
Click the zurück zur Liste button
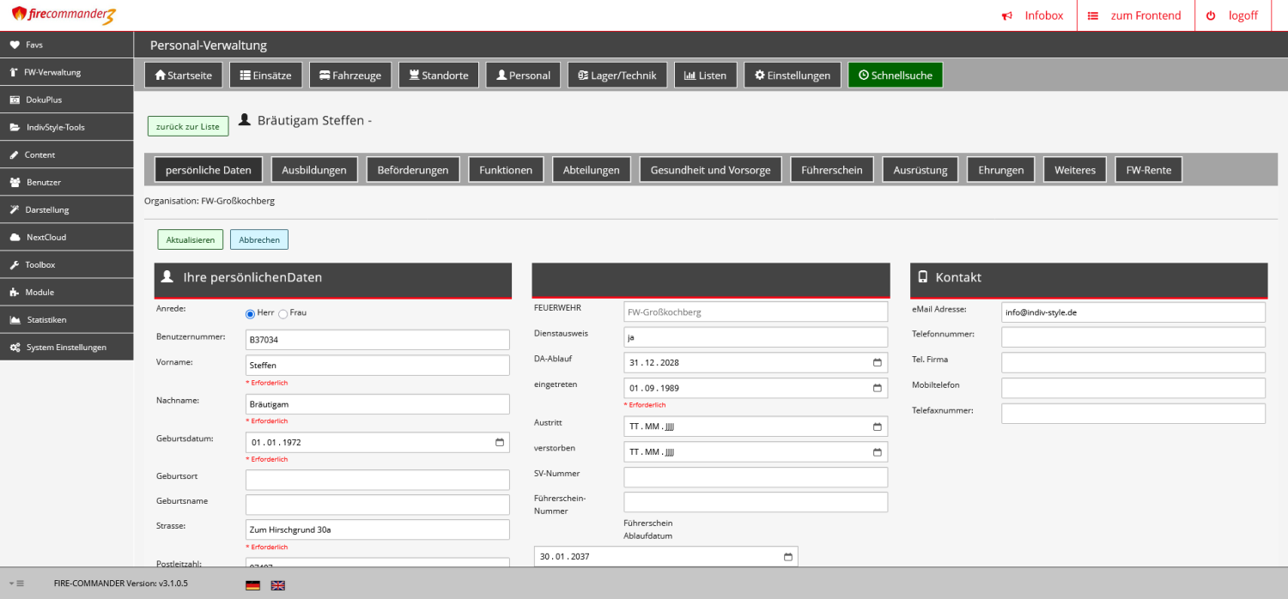tap(188, 126)
